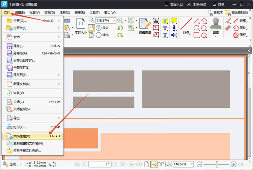Open the 工具(T) menu
This screenshot has height=170, width=253.
[x=94, y=12]
